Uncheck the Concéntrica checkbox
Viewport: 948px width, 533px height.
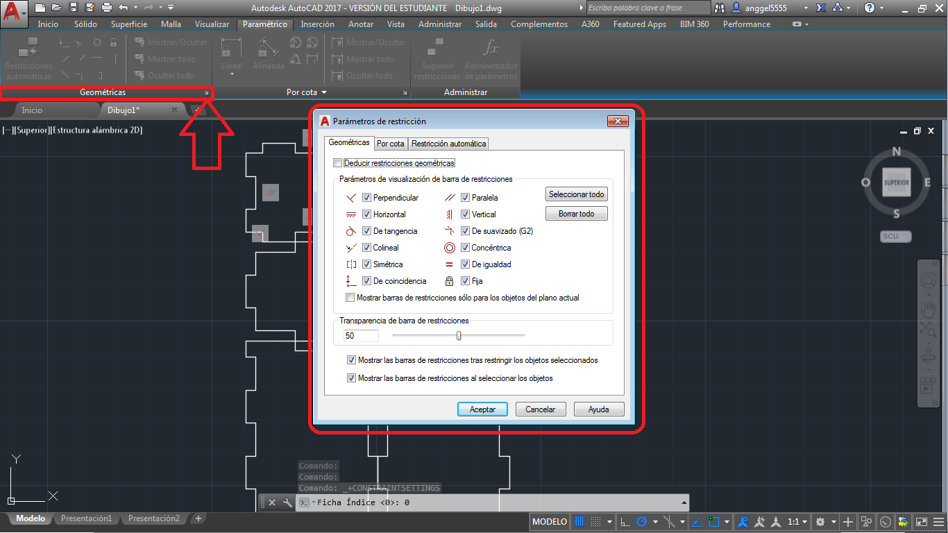point(466,248)
